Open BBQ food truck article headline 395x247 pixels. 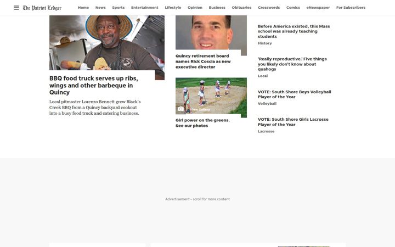click(94, 85)
